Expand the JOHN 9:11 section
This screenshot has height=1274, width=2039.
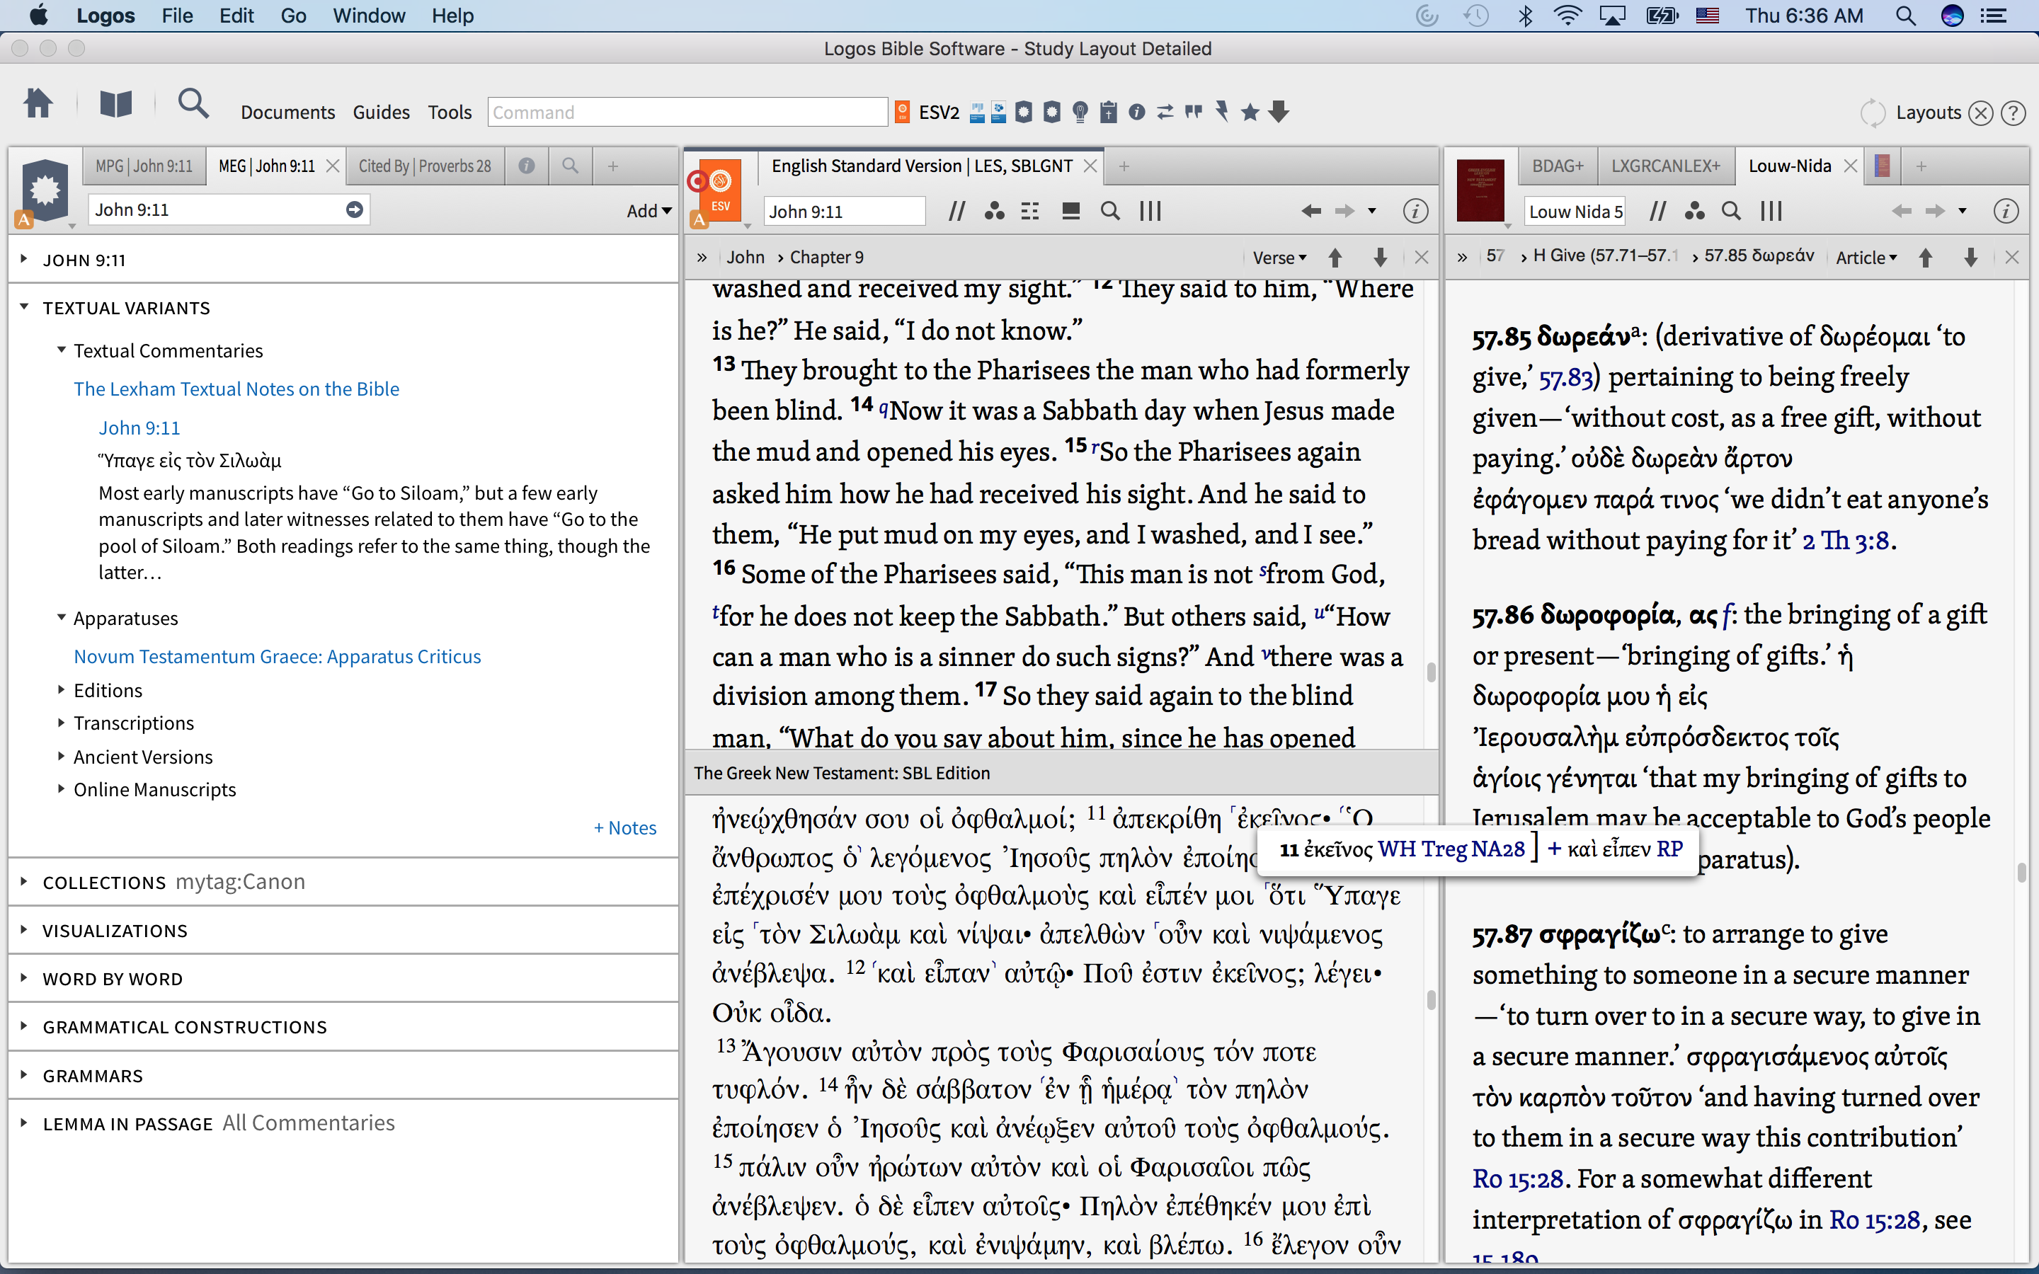(x=23, y=260)
